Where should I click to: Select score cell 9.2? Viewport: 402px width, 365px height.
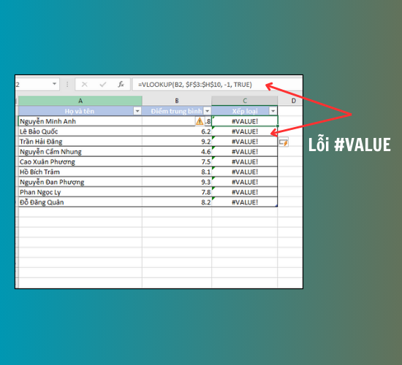coord(177,142)
